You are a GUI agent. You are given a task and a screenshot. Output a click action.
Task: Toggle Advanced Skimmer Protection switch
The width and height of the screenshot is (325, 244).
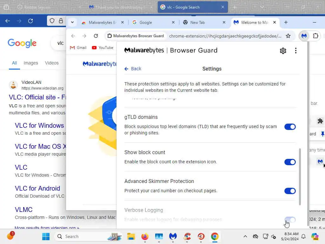290,191
